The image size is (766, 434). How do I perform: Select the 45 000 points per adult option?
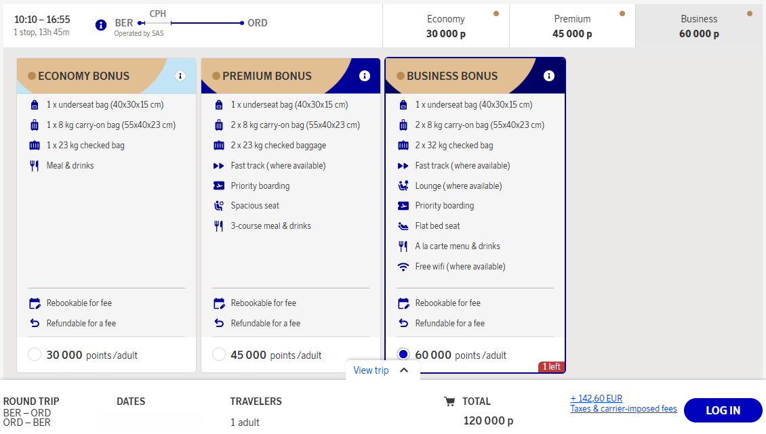219,353
